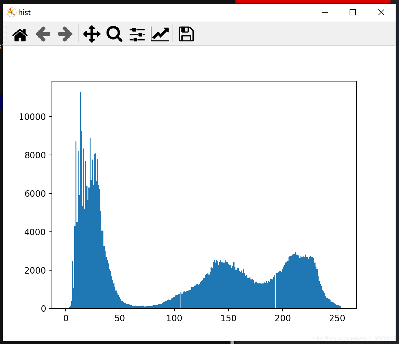Viewport: 399px width, 344px height.
Task: Click the y-axis label 8000
Action: [35, 155]
